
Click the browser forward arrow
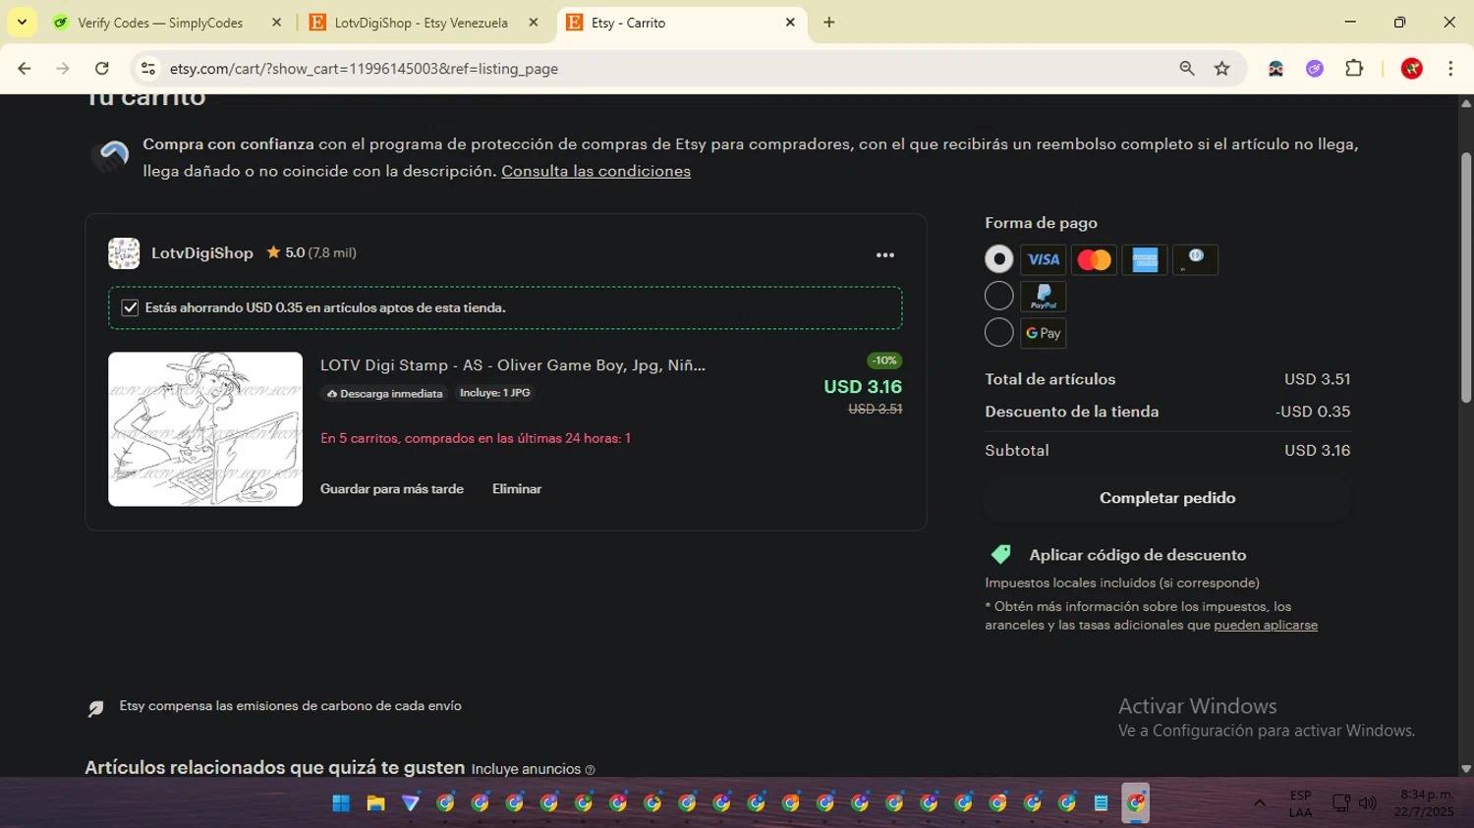63,69
